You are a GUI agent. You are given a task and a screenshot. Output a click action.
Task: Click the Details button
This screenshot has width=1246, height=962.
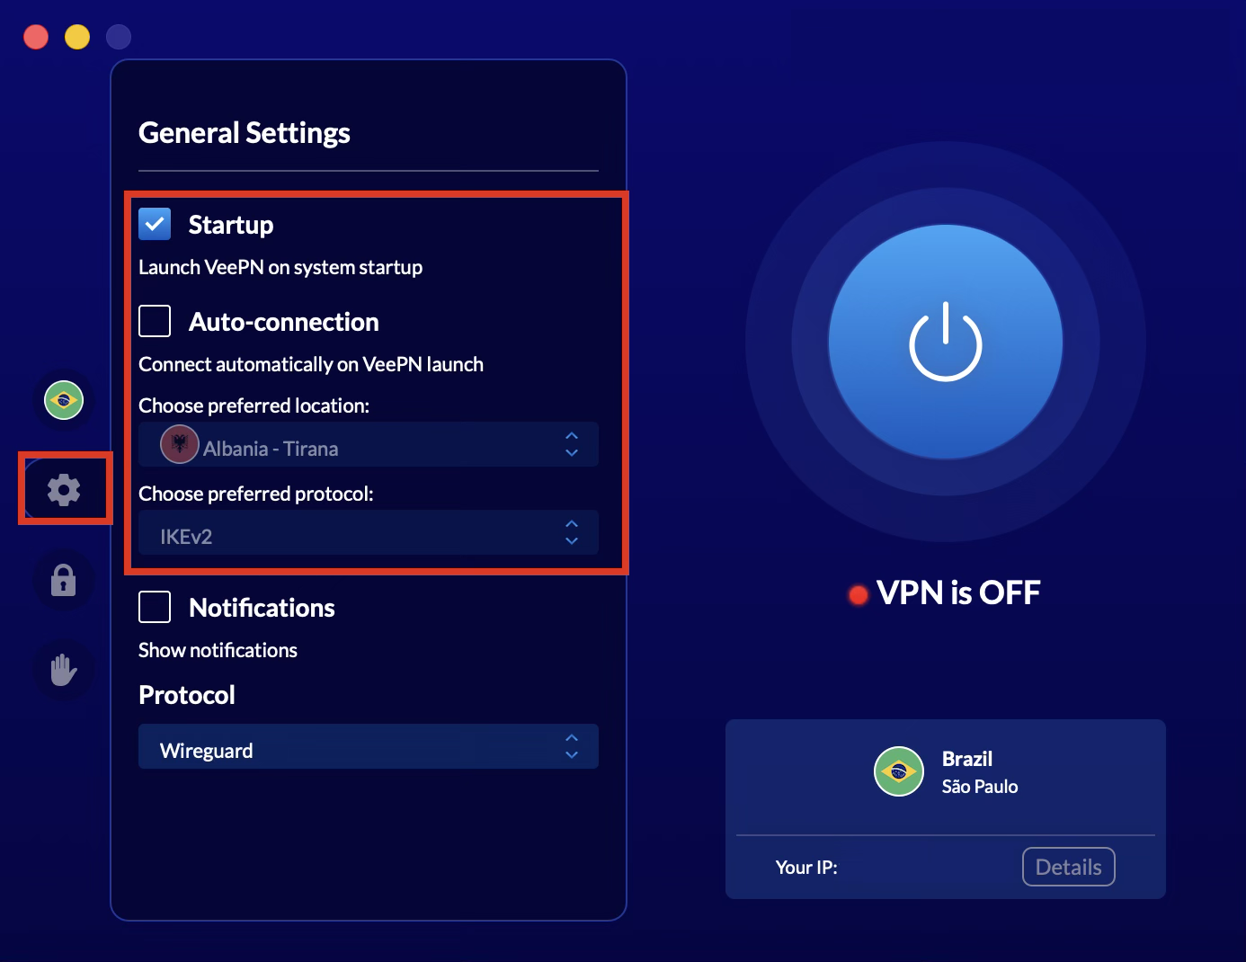pos(1068,867)
